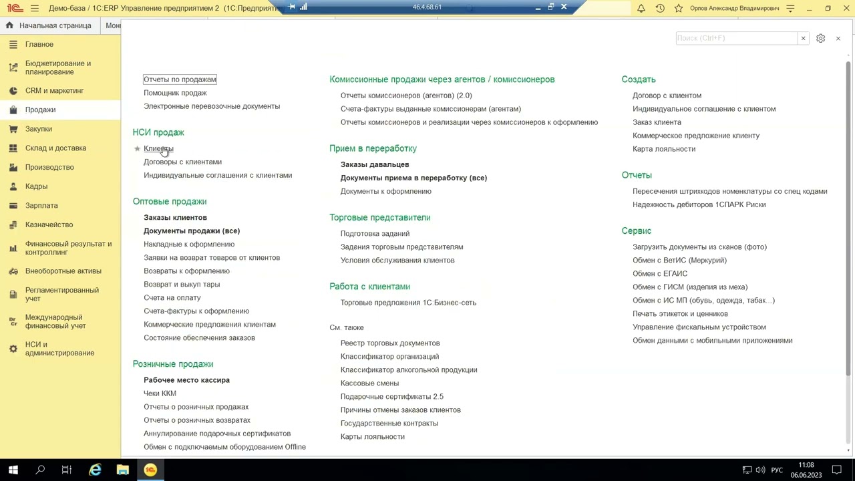Open Отчеты комиссионеров (агентов) (2.0)
Image resolution: width=855 pixels, height=481 pixels.
coord(406,96)
